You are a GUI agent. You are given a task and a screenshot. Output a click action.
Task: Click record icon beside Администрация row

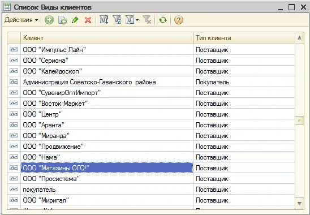coord(14,81)
